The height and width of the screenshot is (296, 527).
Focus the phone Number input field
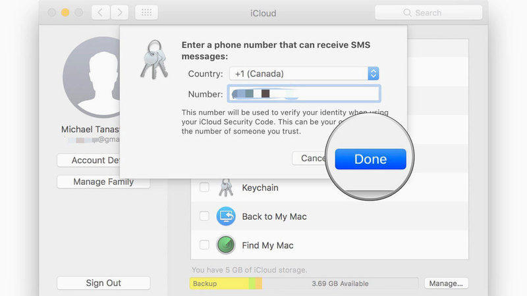304,94
